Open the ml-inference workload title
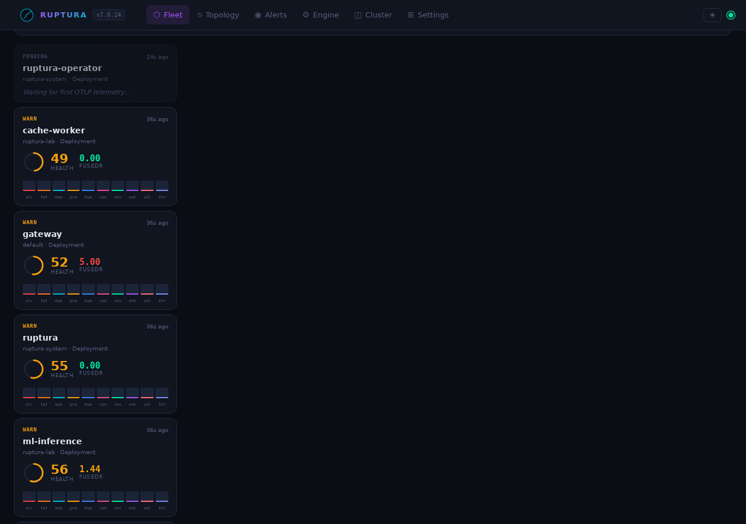This screenshot has width=746, height=524. [x=52, y=441]
